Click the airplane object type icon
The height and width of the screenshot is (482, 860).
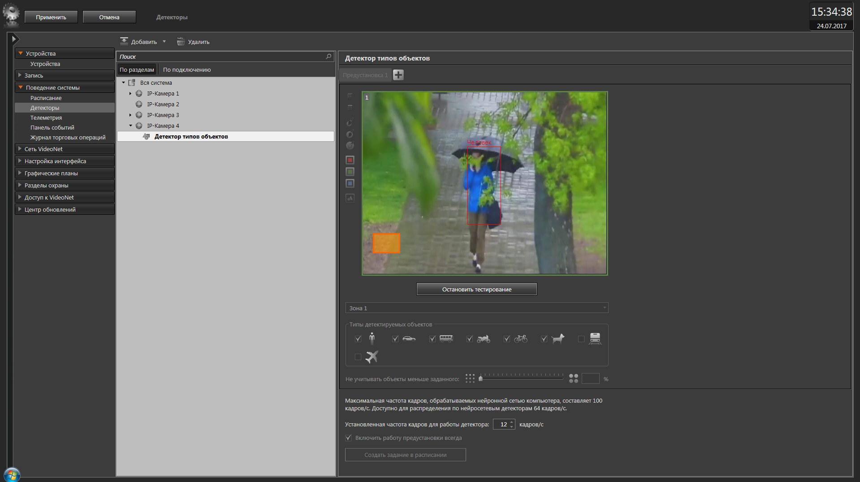(372, 356)
